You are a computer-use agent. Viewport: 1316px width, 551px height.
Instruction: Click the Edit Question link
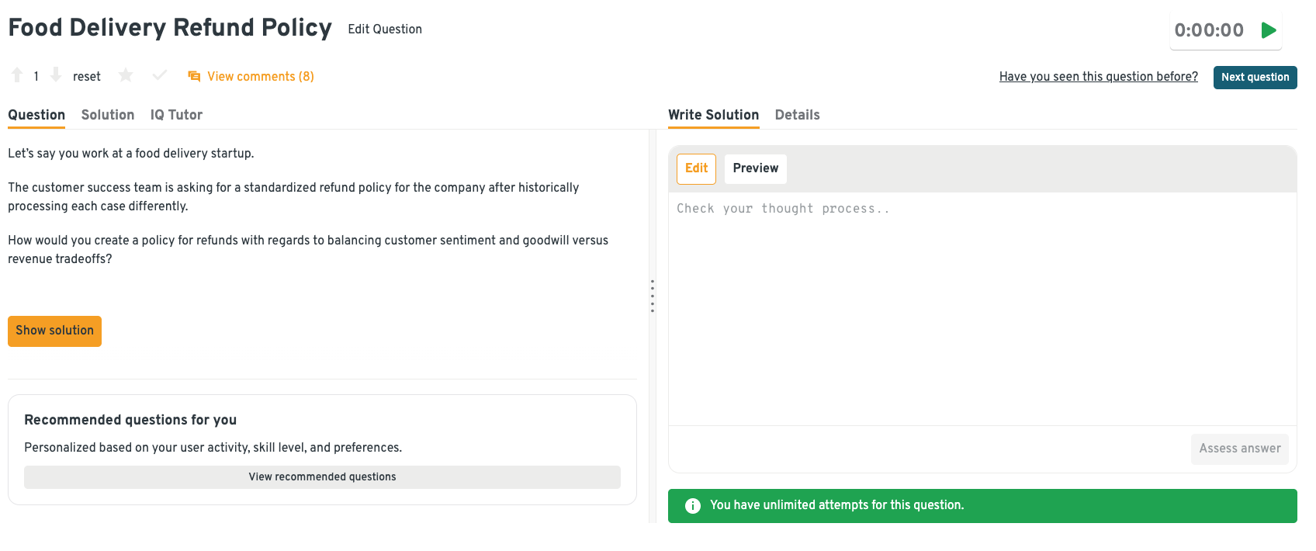(x=385, y=29)
